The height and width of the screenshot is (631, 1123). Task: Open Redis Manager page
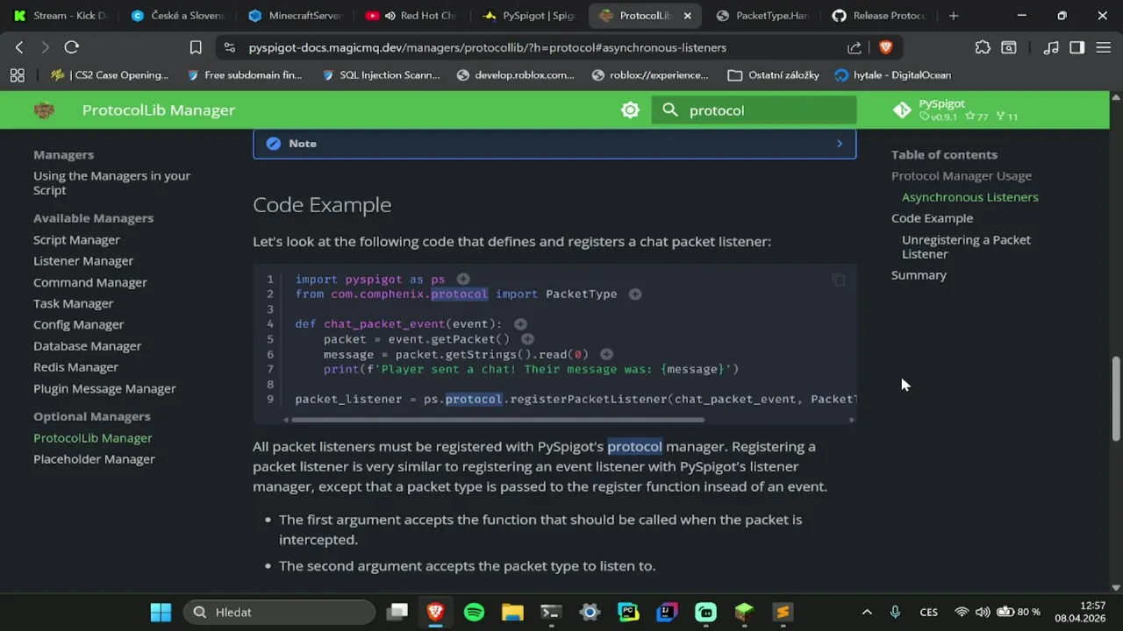tap(75, 367)
